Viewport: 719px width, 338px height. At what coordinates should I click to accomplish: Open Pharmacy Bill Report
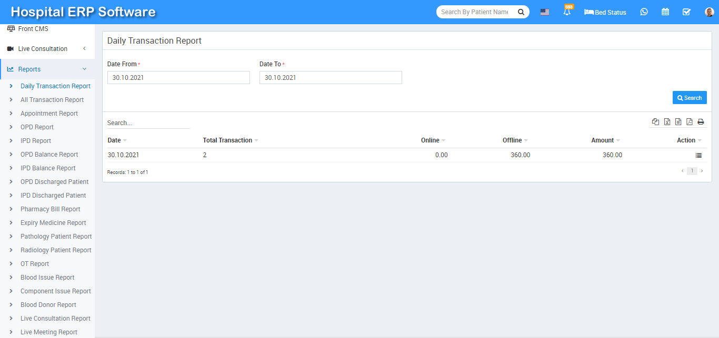point(50,209)
